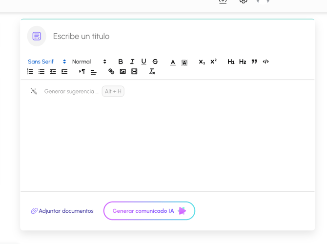Switch text direction to right-to-left

(x=82, y=72)
